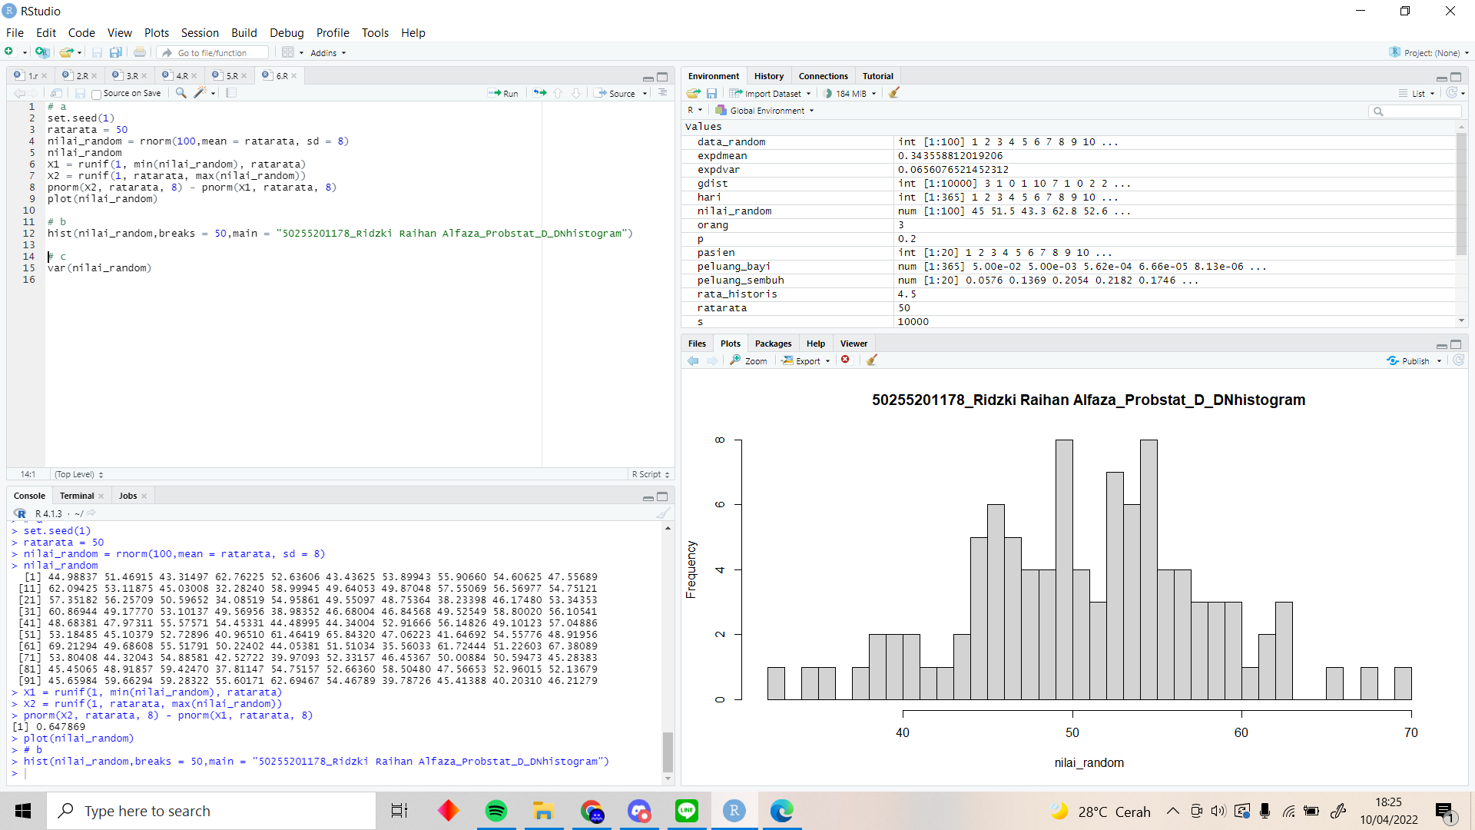This screenshot has height=830, width=1475.
Task: Switch to the History tab
Action: point(768,76)
